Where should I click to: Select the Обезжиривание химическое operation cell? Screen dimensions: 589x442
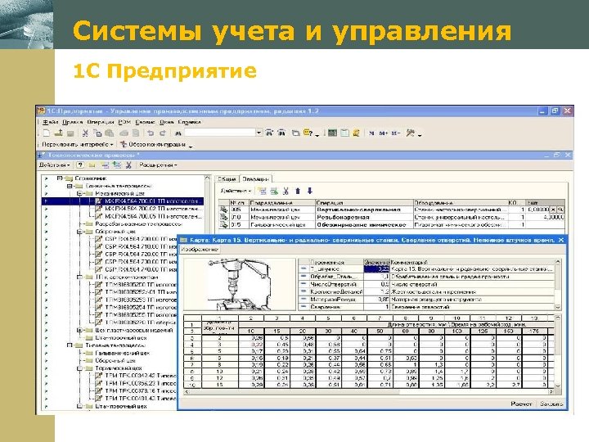[x=363, y=224]
